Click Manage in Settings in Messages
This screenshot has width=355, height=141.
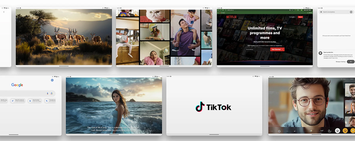[x=341, y=61]
